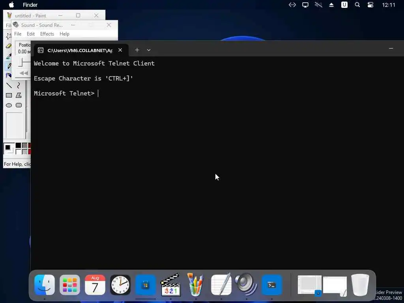404x303 pixels.
Task: Open Notepad icon in the dock
Action: coord(221,284)
